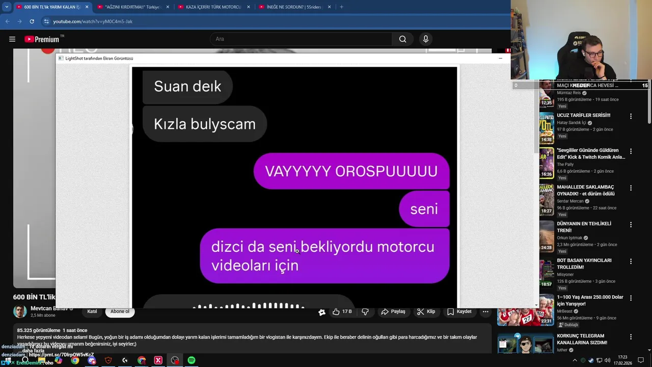Close the "AĞZINI KIRDIRTMA!" tab

(x=168, y=7)
